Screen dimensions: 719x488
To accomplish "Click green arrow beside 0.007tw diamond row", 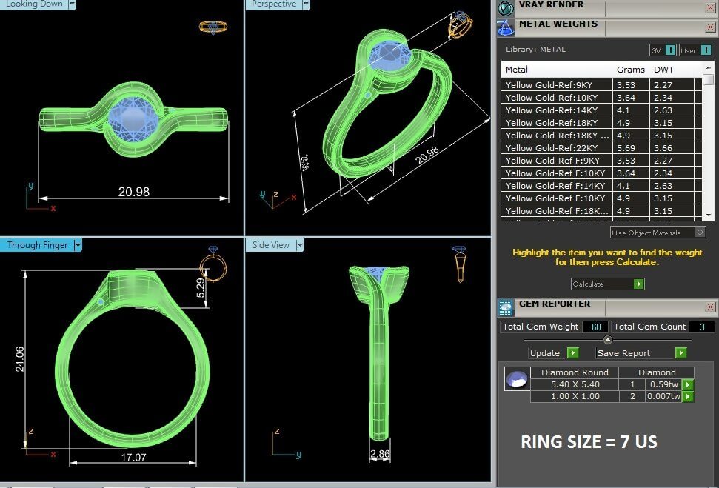I will pyautogui.click(x=688, y=397).
